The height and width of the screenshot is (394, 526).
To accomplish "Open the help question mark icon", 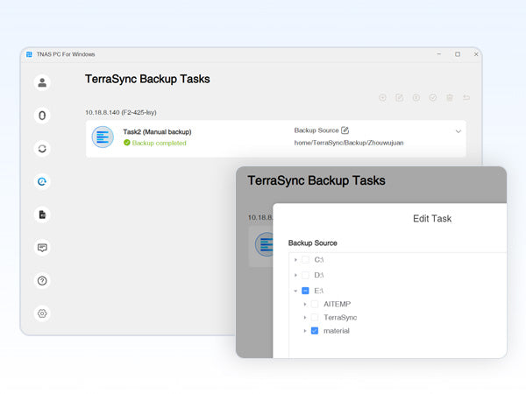I will [42, 281].
